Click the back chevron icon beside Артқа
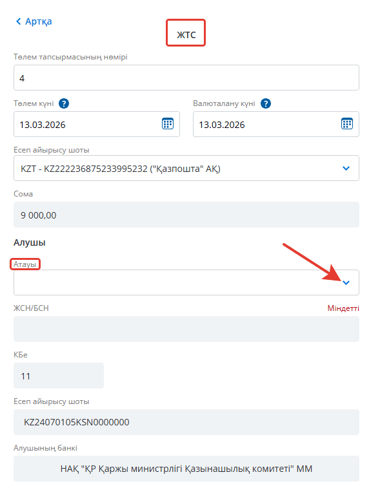 [x=19, y=21]
